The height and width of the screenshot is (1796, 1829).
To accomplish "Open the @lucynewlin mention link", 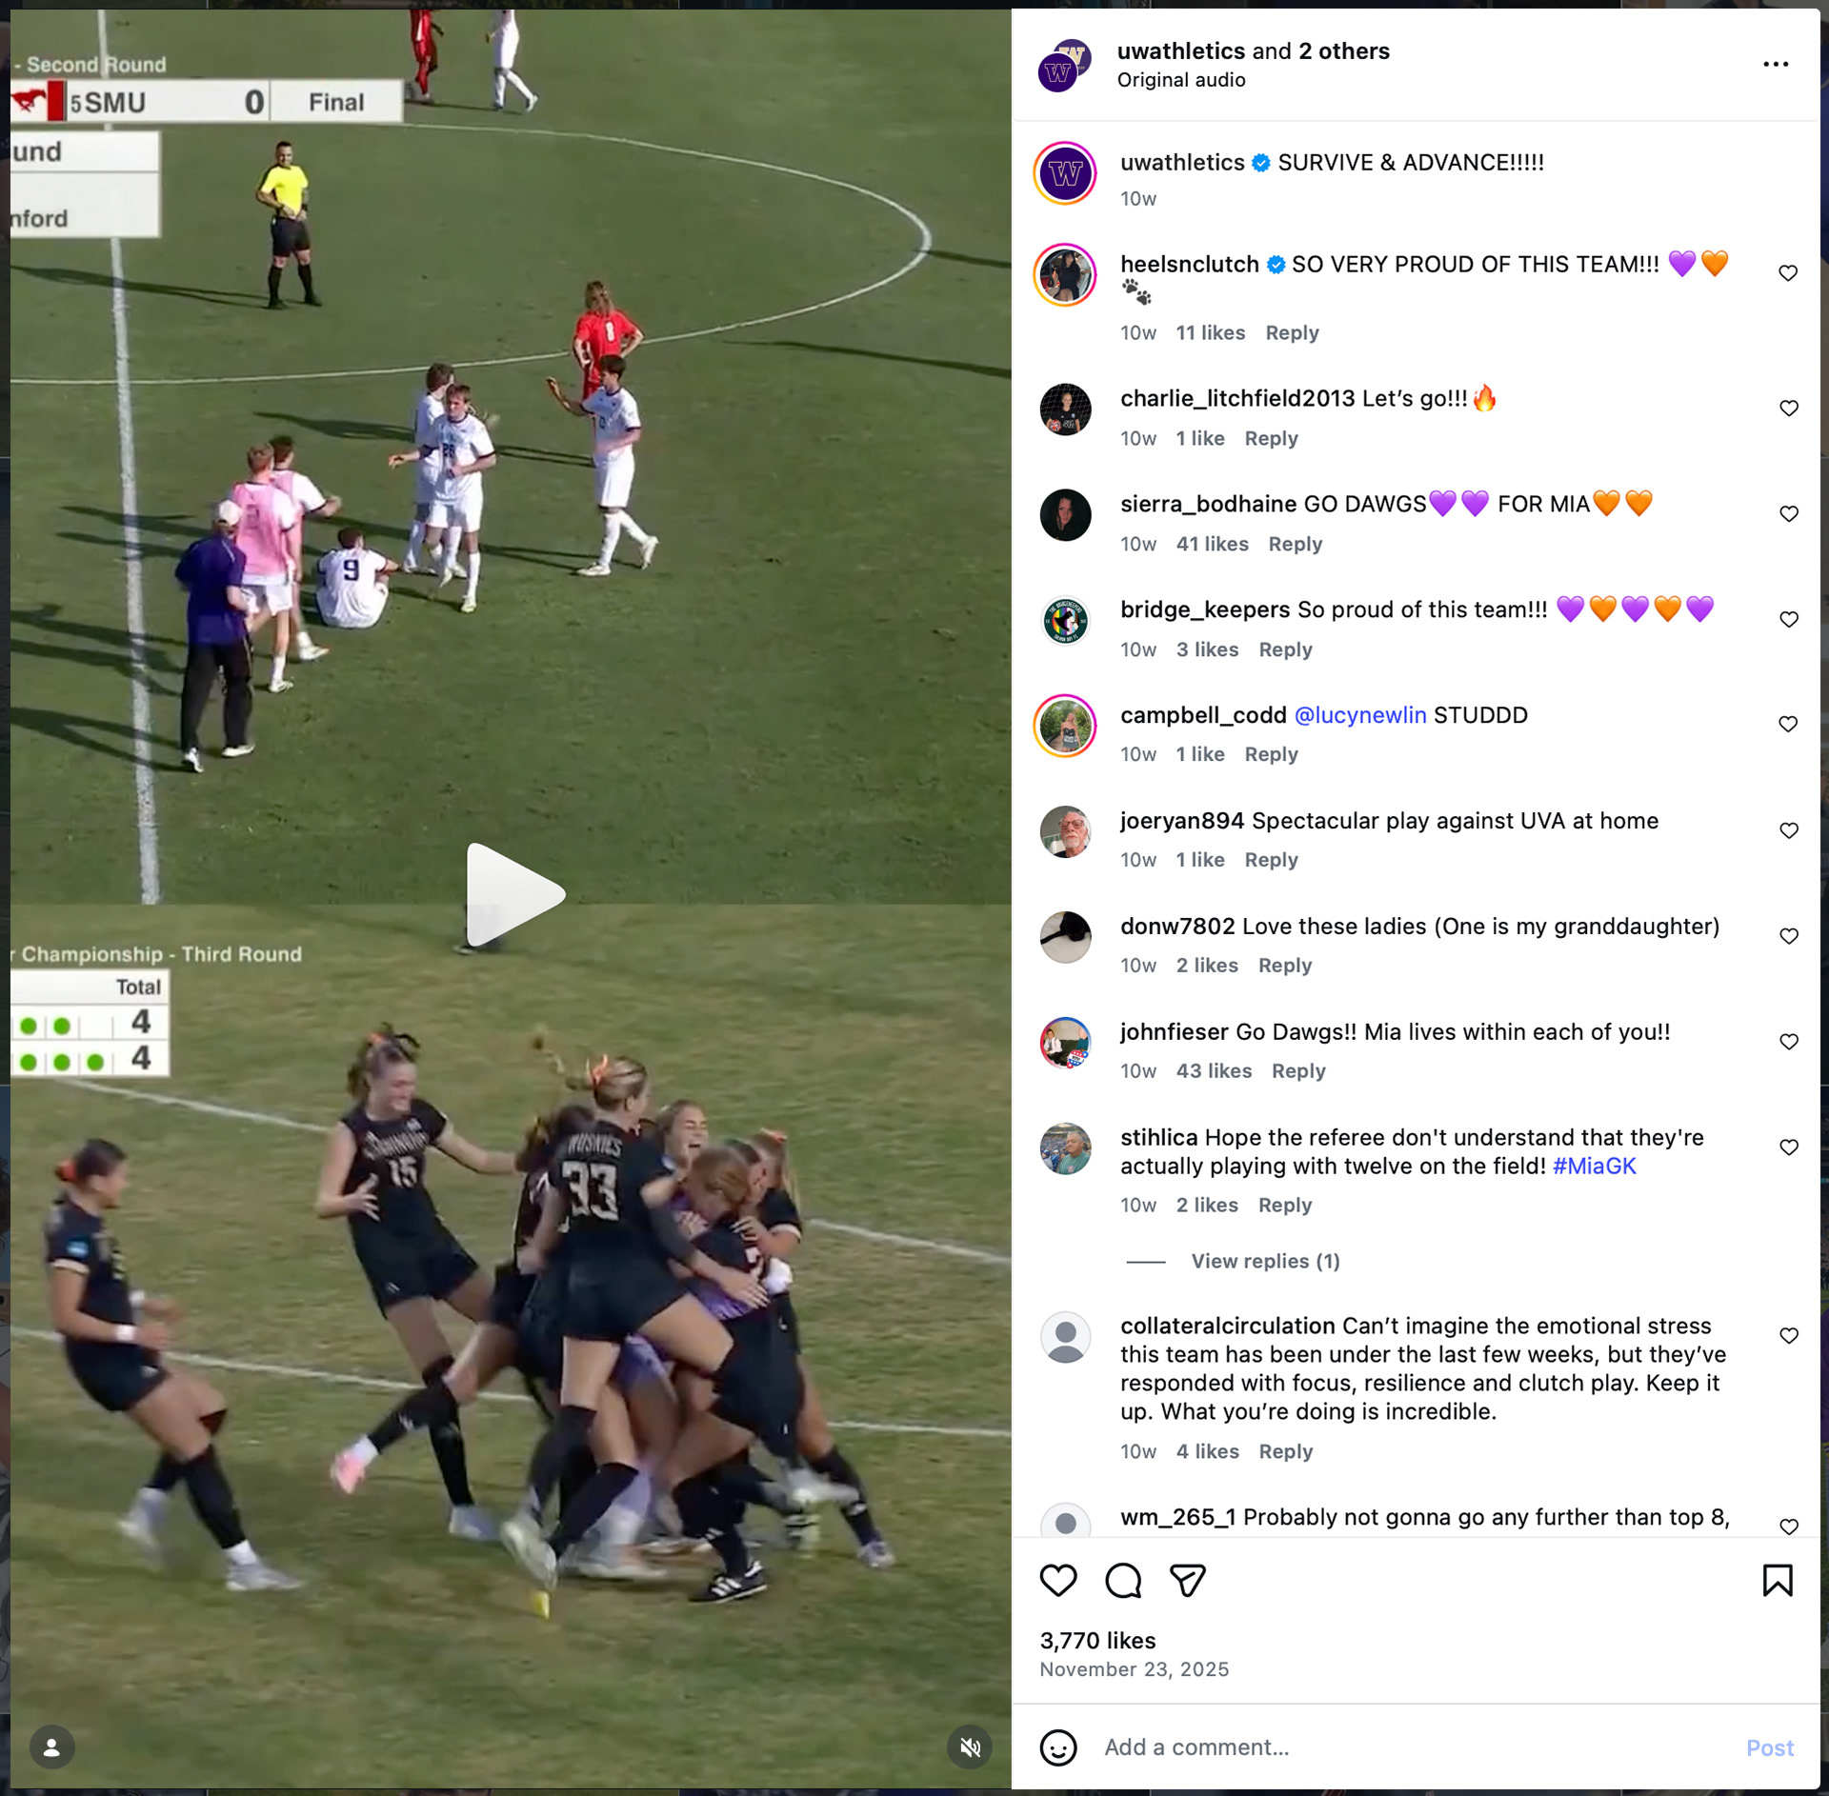I will coord(1359,715).
